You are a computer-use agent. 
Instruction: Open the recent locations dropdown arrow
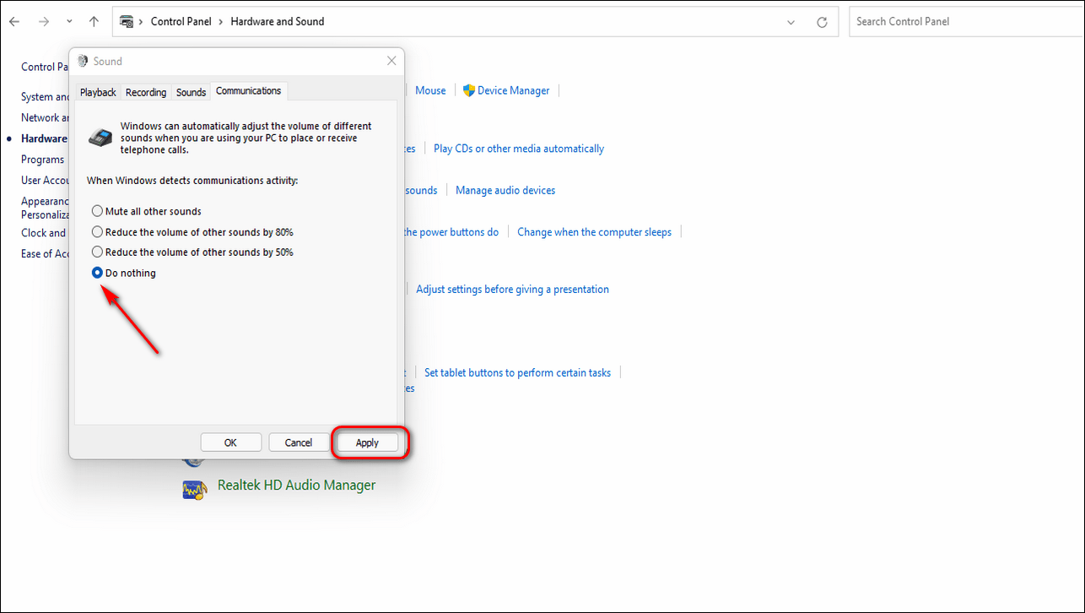point(69,22)
